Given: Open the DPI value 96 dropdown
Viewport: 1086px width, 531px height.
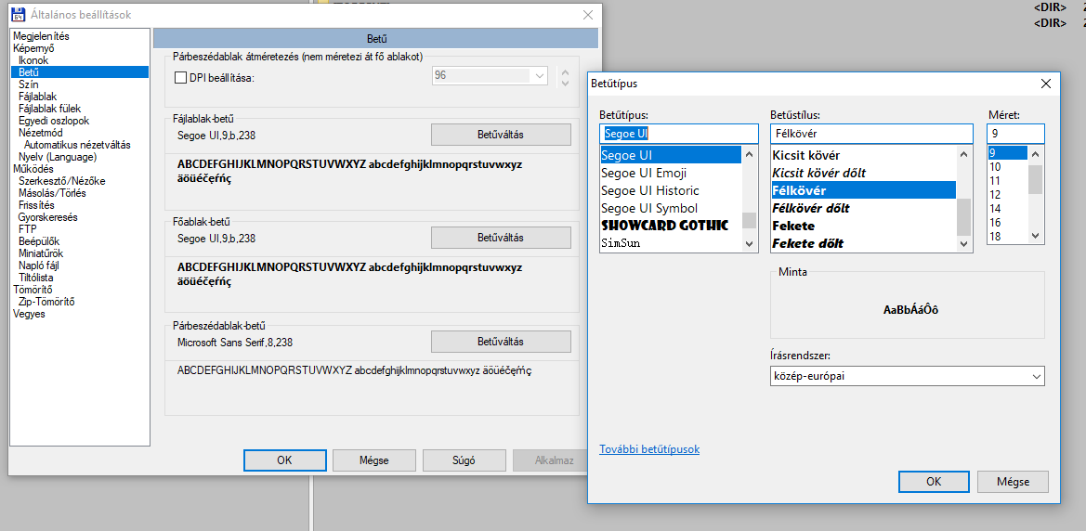Looking at the screenshot, I should point(541,75).
